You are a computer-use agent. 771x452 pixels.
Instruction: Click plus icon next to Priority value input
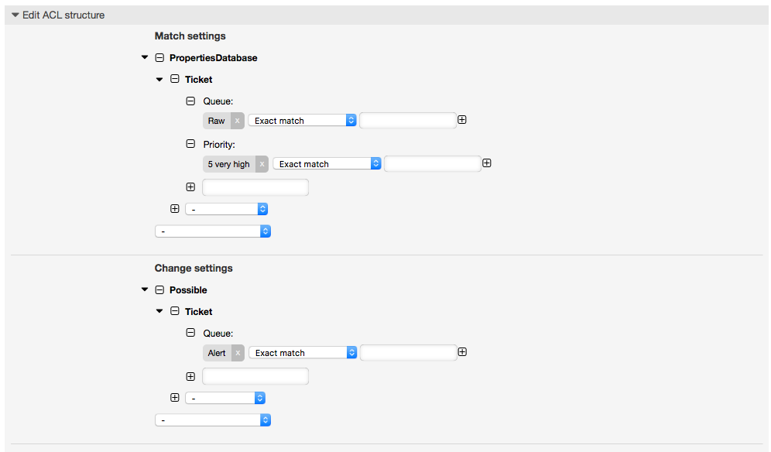click(487, 163)
